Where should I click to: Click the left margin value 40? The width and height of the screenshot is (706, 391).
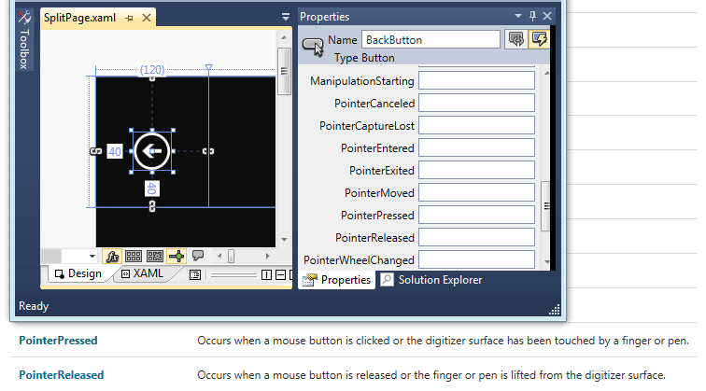point(115,151)
